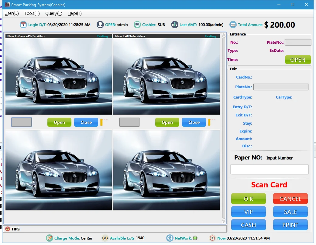Click the login time 03/20/2020 11:28:25 AM
316x245 pixels.
click(69, 25)
